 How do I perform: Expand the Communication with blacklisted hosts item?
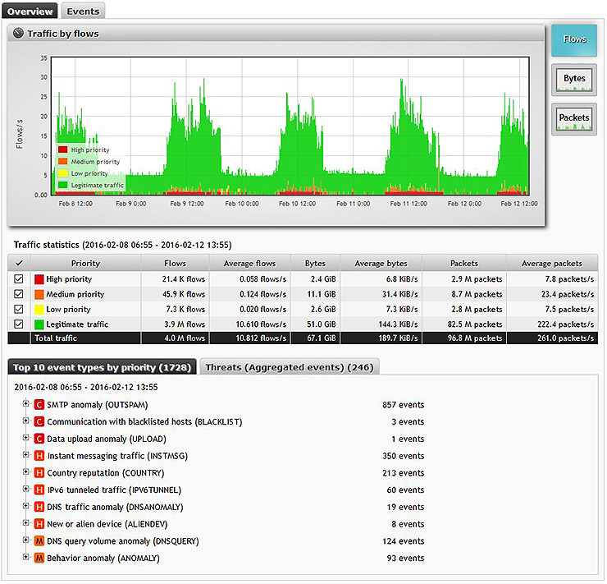(26, 421)
